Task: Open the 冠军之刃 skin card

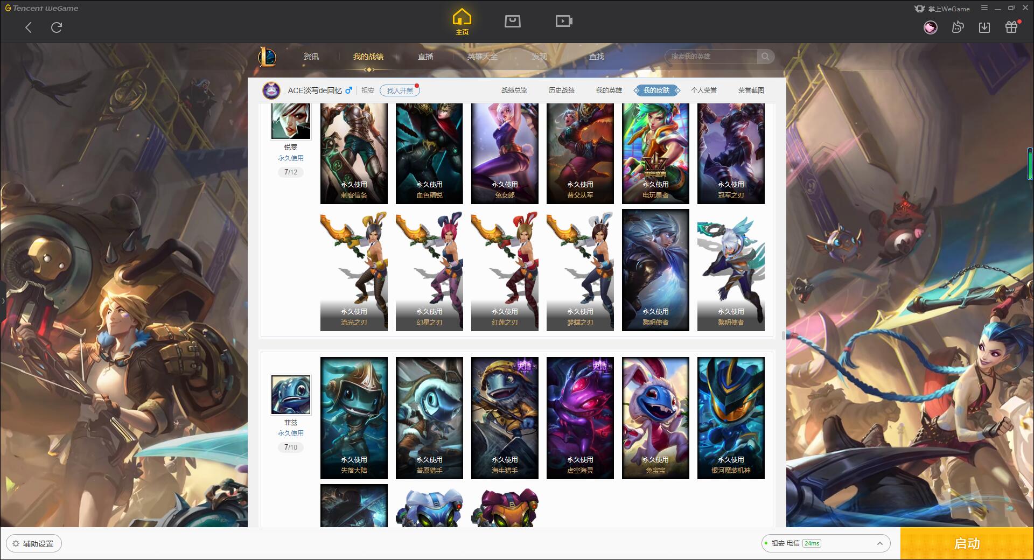Action: 731,153
